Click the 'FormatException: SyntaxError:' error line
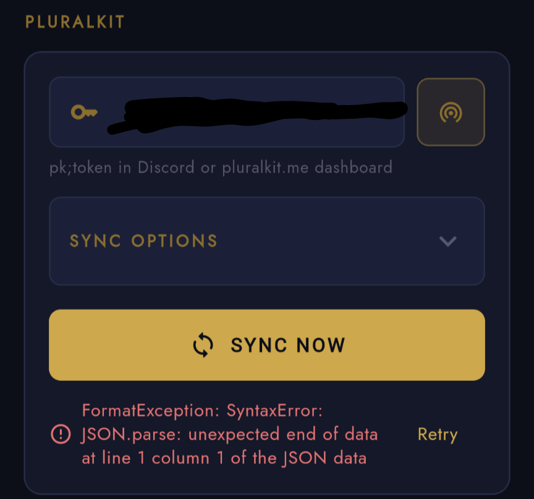The image size is (534, 499). [202, 411]
